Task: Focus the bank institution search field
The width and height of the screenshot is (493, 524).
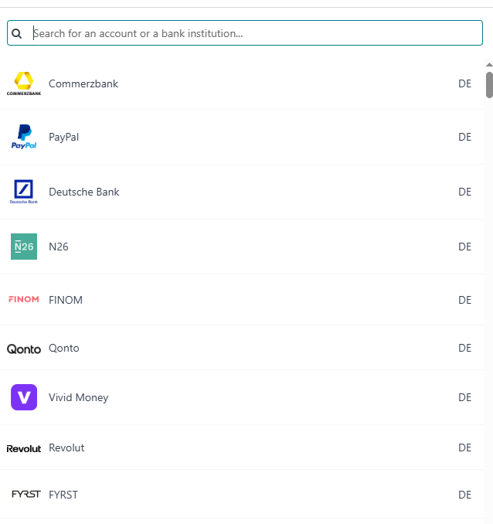Action: (255, 33)
